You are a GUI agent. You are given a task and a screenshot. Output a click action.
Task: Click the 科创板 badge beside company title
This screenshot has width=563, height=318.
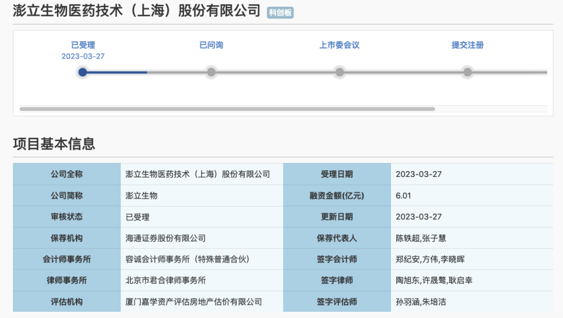pos(280,13)
